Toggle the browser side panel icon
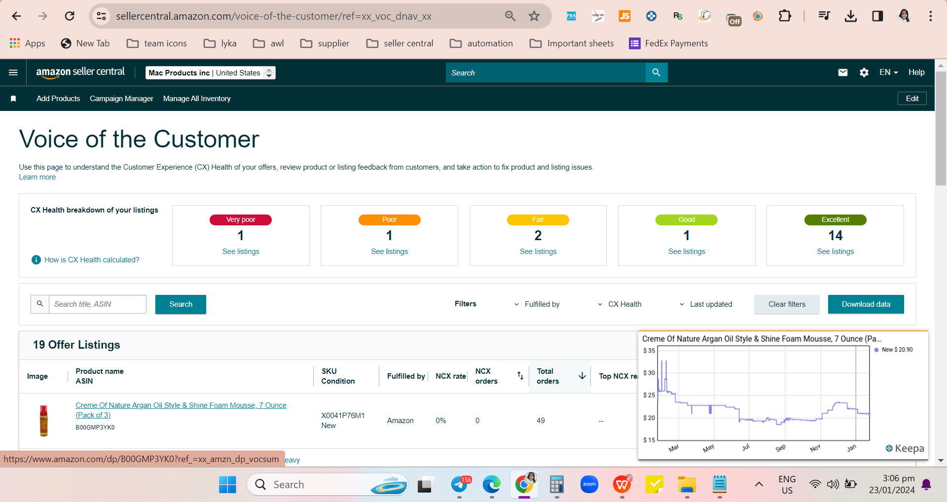This screenshot has width=947, height=502. tap(877, 16)
